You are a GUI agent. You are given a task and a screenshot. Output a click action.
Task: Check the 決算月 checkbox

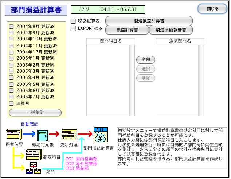(11, 103)
